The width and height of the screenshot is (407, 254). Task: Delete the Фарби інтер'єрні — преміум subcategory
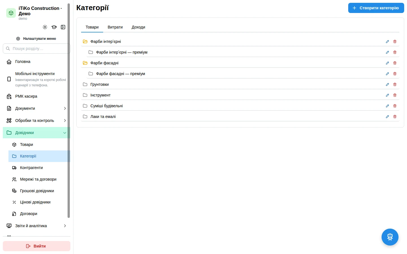pos(395,52)
